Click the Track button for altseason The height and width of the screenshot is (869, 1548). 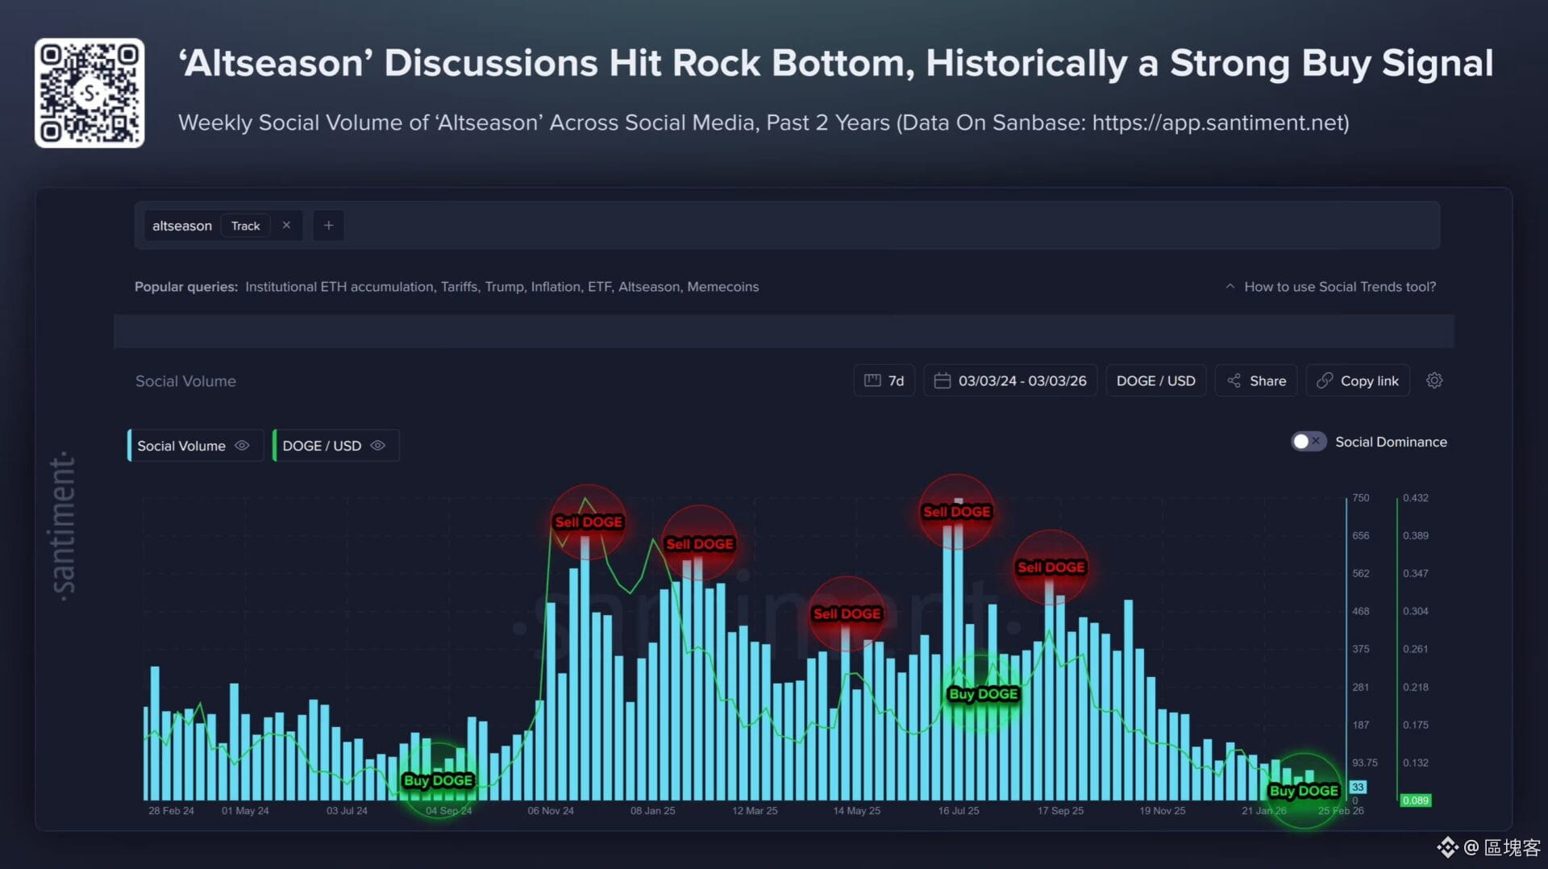(x=245, y=226)
